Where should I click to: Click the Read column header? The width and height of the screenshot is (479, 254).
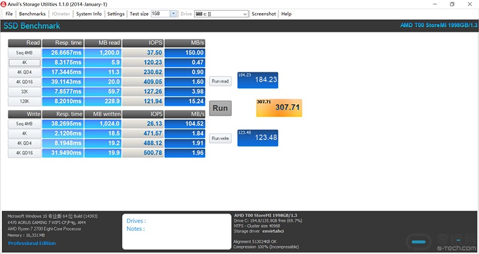tap(25, 43)
